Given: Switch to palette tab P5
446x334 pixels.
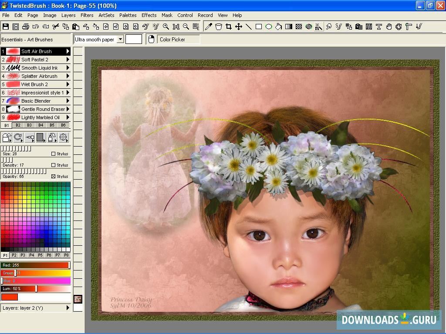Looking at the screenshot, I should [x=40, y=255].
